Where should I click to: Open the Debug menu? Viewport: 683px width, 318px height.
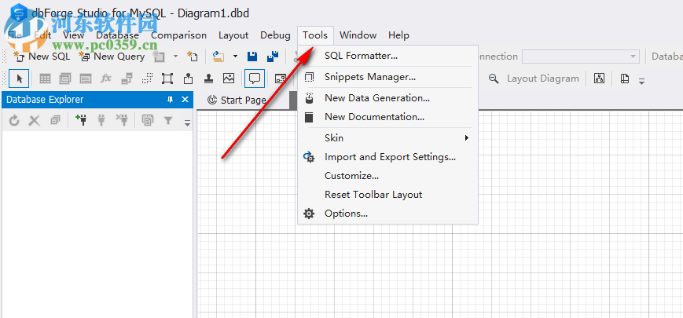click(x=275, y=35)
